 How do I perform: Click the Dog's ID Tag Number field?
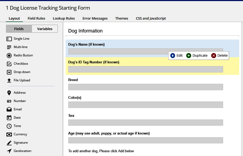tap(145, 69)
